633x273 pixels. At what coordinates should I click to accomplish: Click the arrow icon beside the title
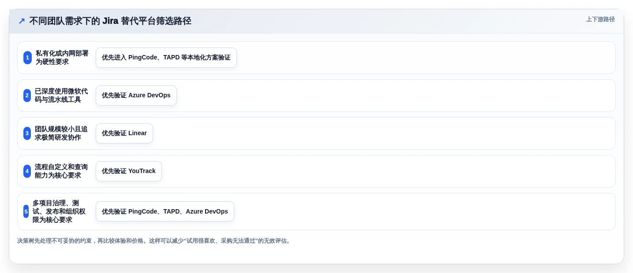(22, 21)
